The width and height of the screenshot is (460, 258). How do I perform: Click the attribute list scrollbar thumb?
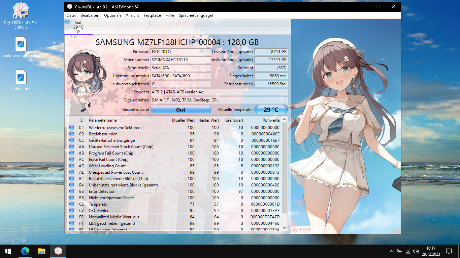click(284, 168)
